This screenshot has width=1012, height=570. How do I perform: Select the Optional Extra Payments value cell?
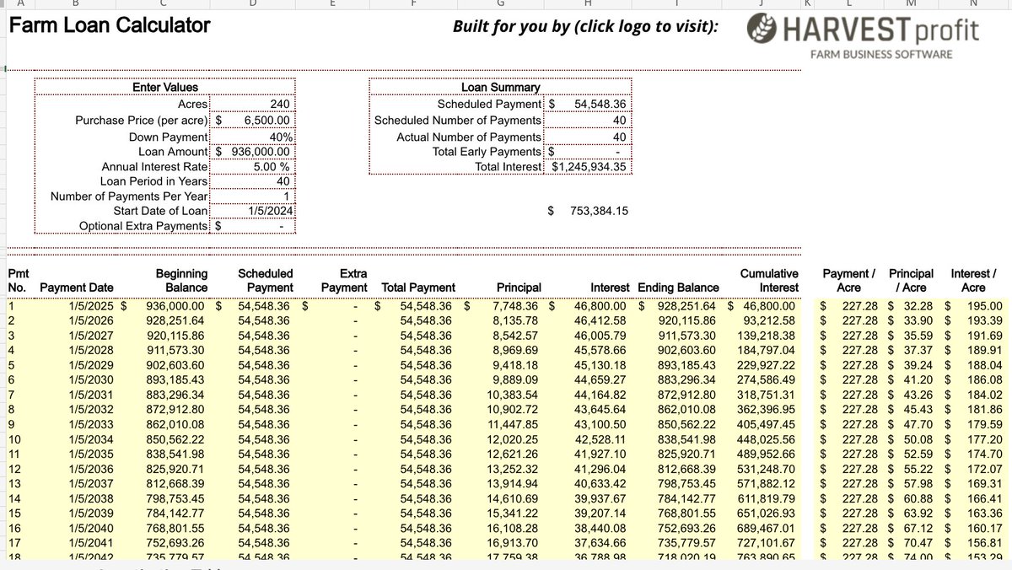253,227
